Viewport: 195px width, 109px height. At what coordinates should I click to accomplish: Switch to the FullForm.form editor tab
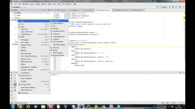[137, 10]
